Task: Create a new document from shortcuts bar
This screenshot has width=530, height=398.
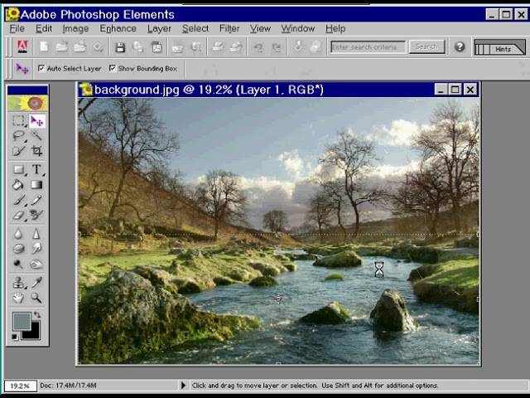Action: pyautogui.click(x=44, y=46)
